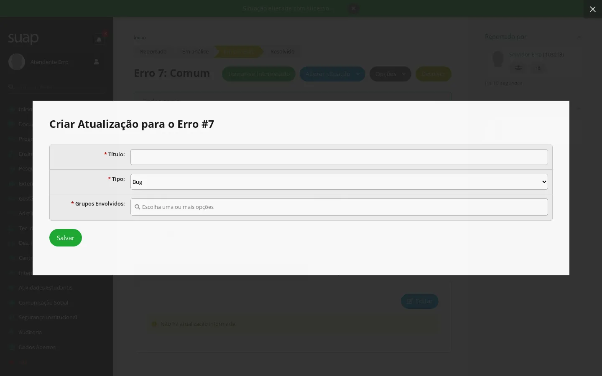Close the dialog with the top-right X
Viewport: 602px width, 376px height.
(x=593, y=9)
